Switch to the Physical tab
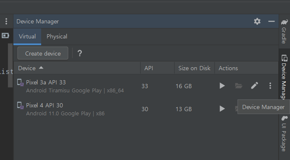The width and height of the screenshot is (290, 160). point(57,36)
